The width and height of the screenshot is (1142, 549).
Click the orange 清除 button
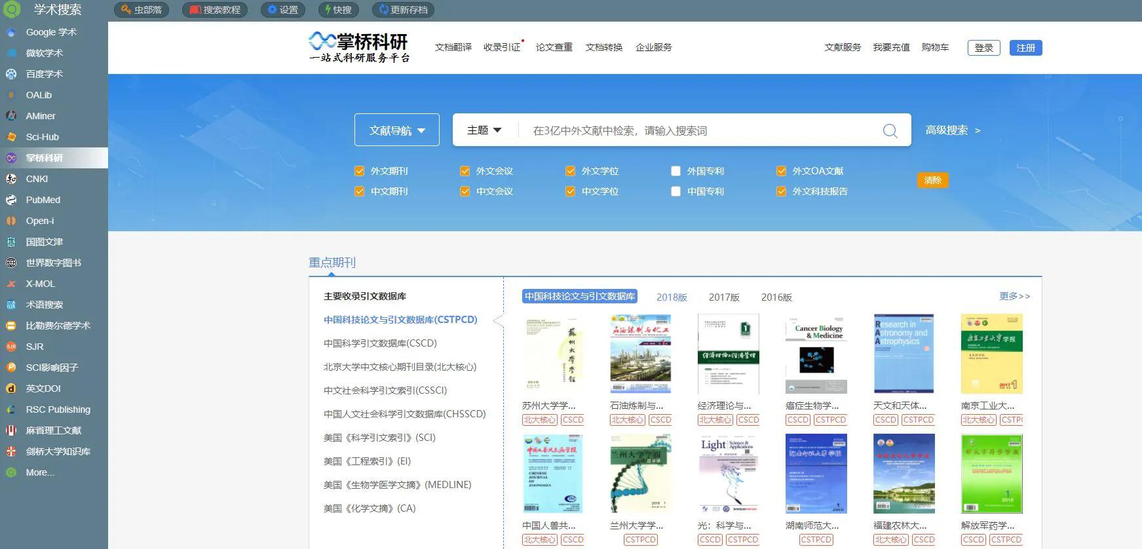pyautogui.click(x=933, y=180)
